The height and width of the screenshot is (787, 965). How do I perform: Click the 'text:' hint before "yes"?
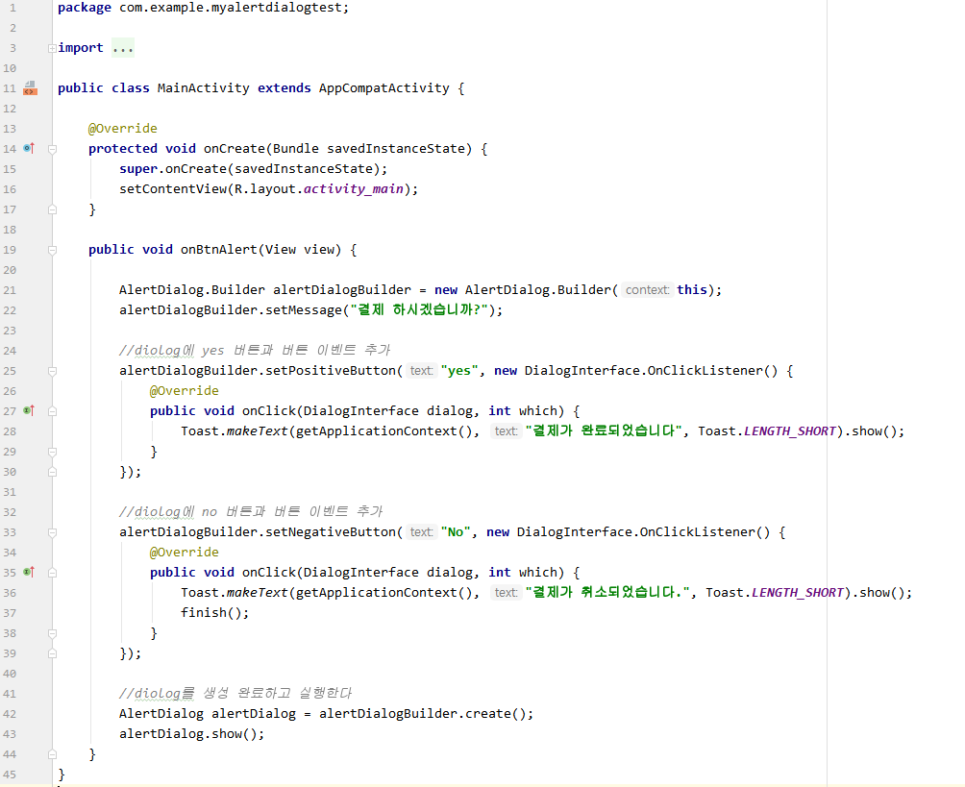pyautogui.click(x=422, y=370)
